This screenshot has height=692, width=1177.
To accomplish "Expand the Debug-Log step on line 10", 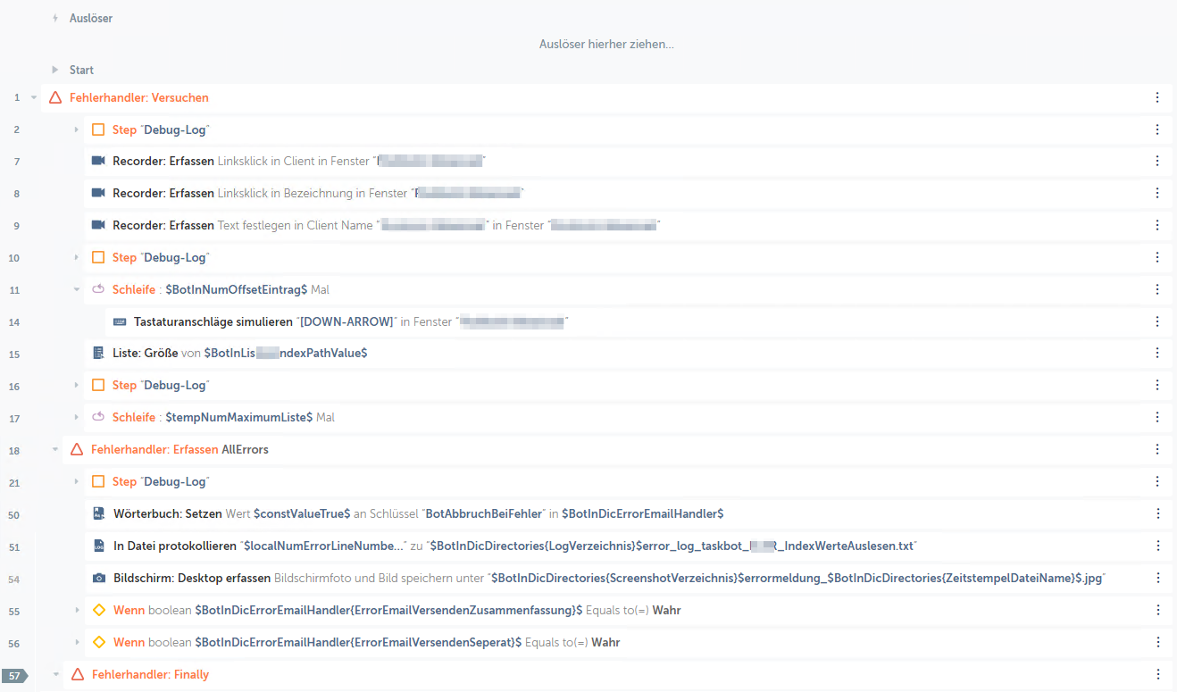I will (77, 257).
